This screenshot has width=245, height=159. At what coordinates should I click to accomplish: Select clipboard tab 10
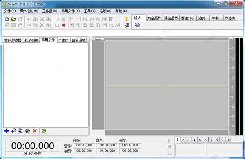(228, 140)
